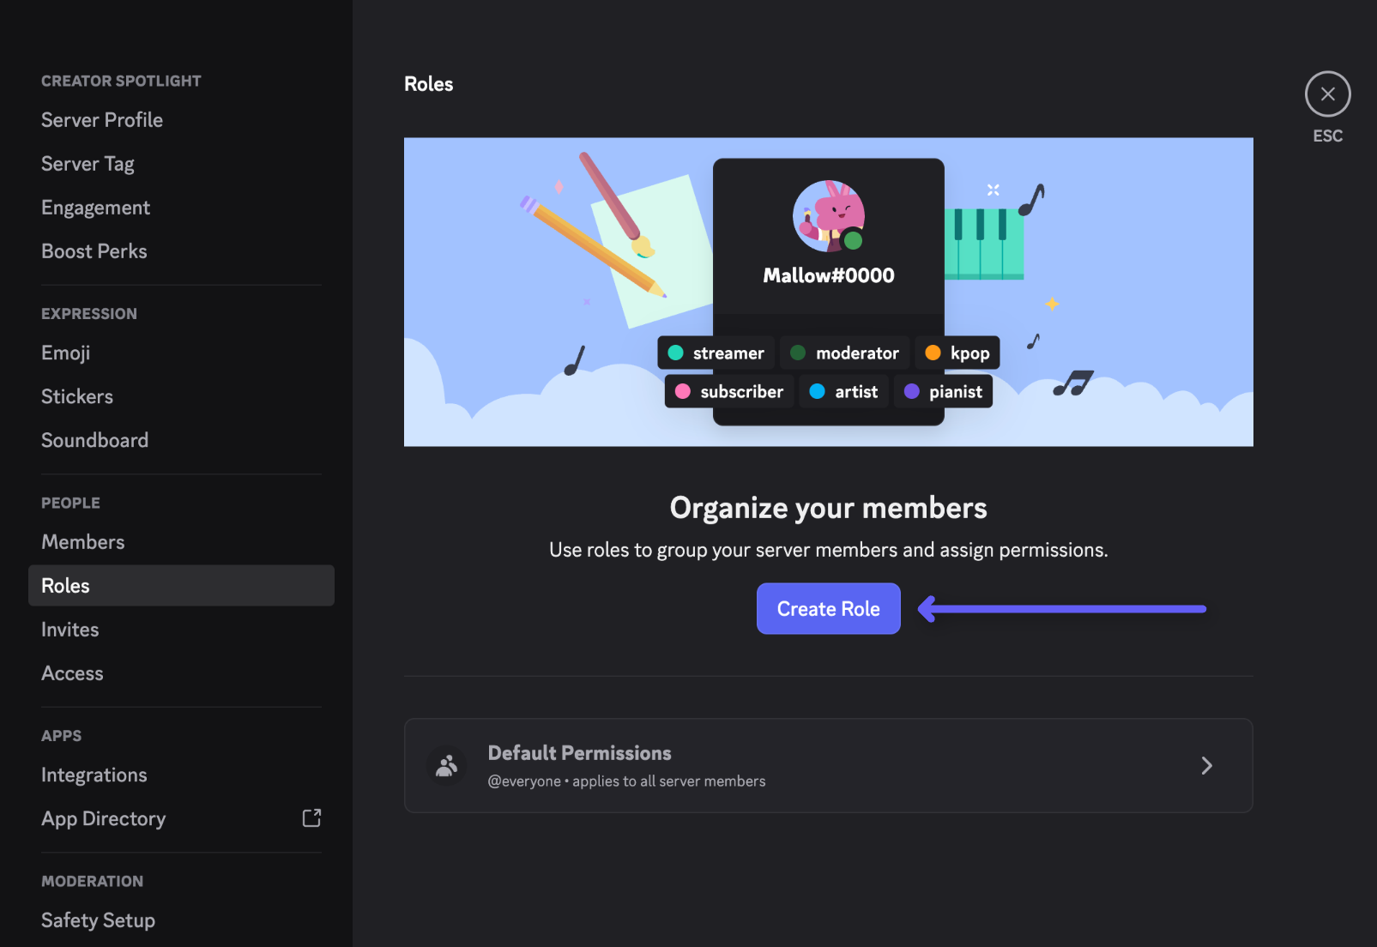Image resolution: width=1377 pixels, height=947 pixels.
Task: Open the Soundboard section
Action: pyautogui.click(x=94, y=440)
